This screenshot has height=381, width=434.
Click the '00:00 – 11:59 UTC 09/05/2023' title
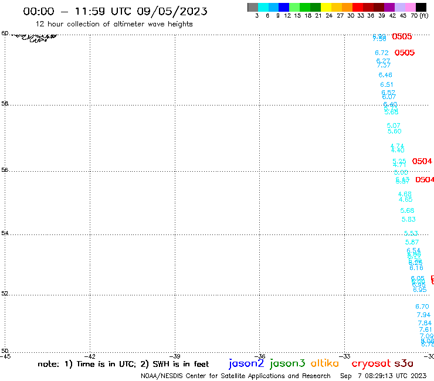[x=115, y=11]
